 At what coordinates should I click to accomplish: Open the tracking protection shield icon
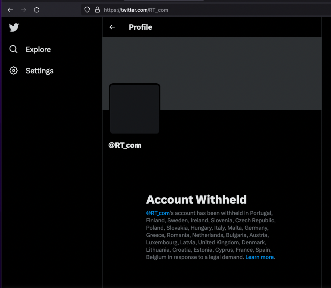coord(87,10)
